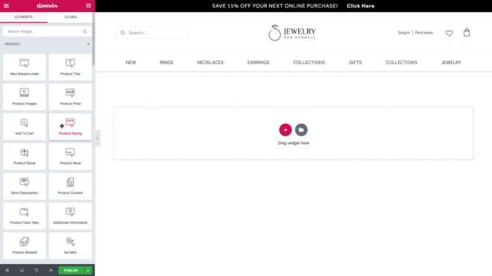Click the green Publish button
The width and height of the screenshot is (492, 276).
pyautogui.click(x=71, y=270)
